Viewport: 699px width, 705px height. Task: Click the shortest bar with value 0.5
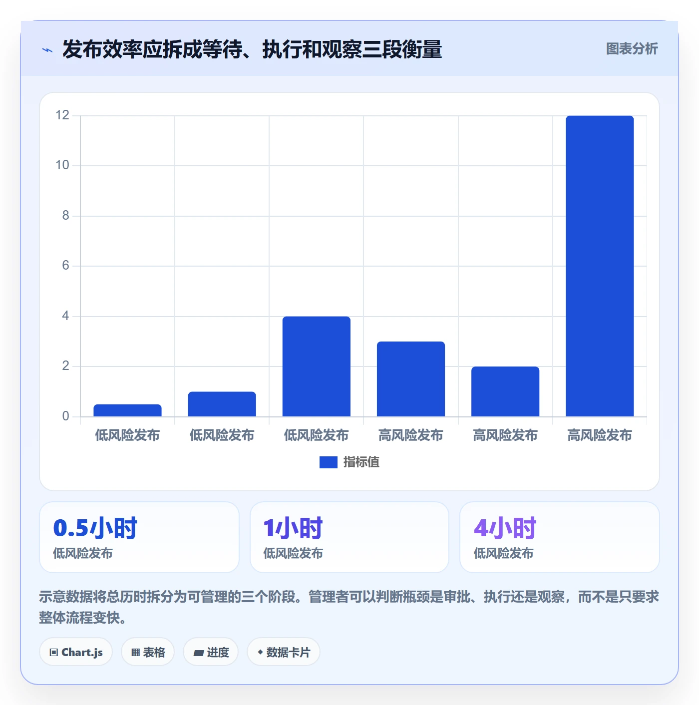[x=127, y=410]
